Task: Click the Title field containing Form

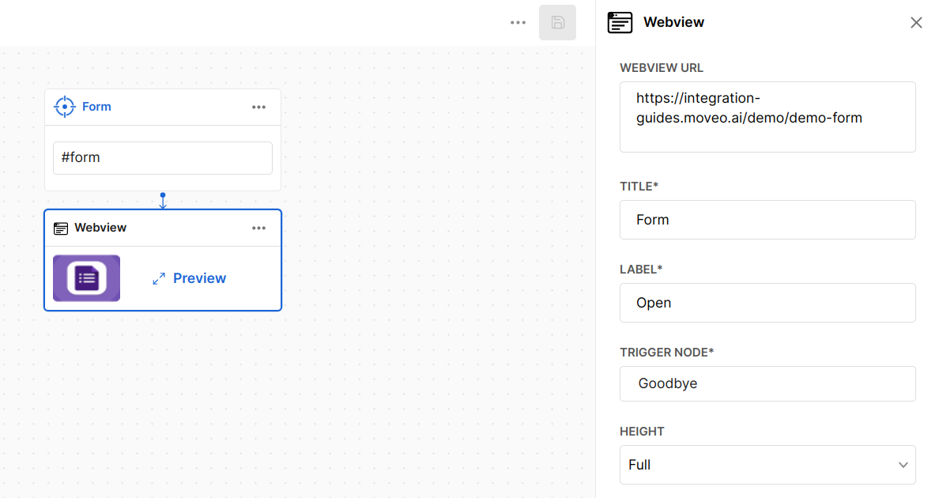Action: pyautogui.click(x=767, y=220)
